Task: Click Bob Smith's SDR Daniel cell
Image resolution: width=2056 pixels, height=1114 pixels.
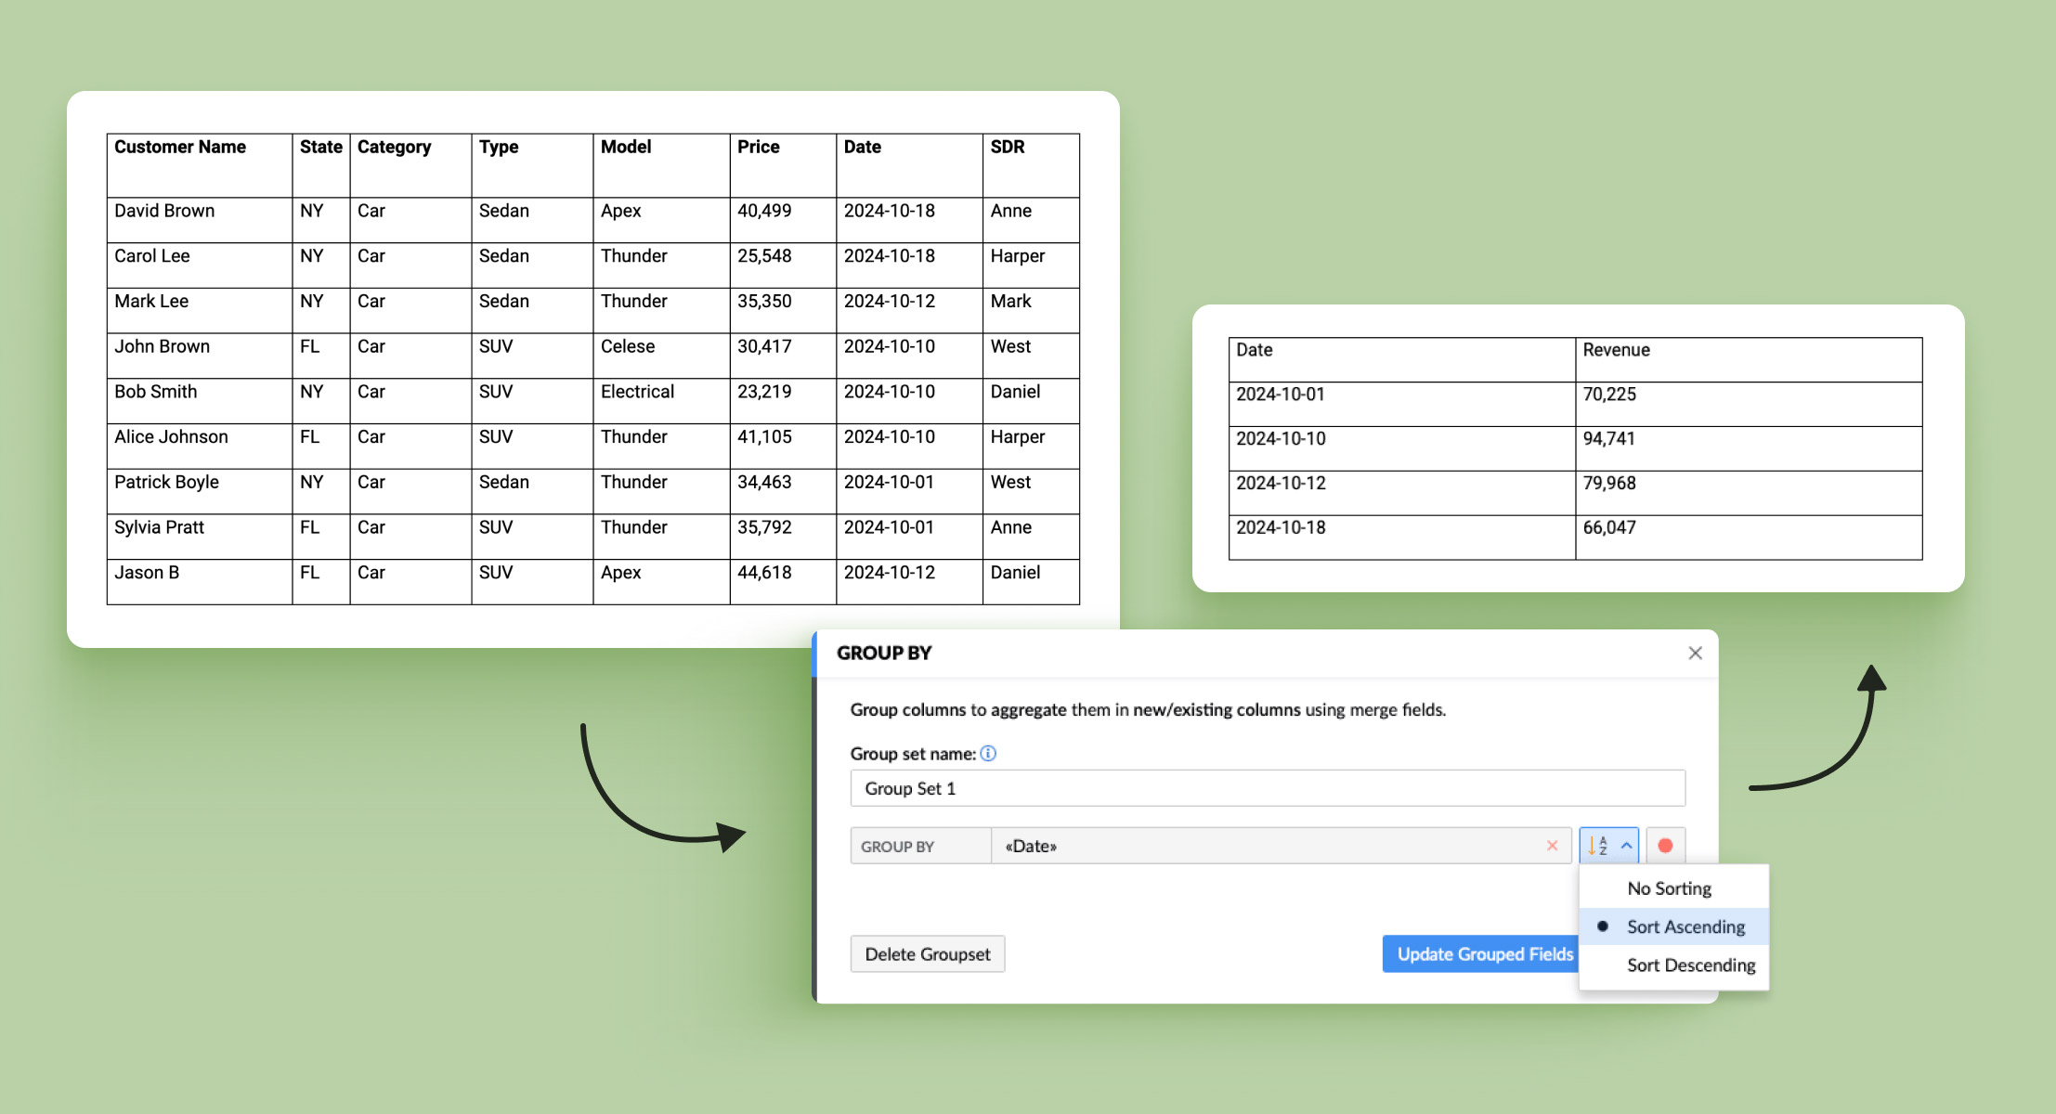Action: [1031, 401]
